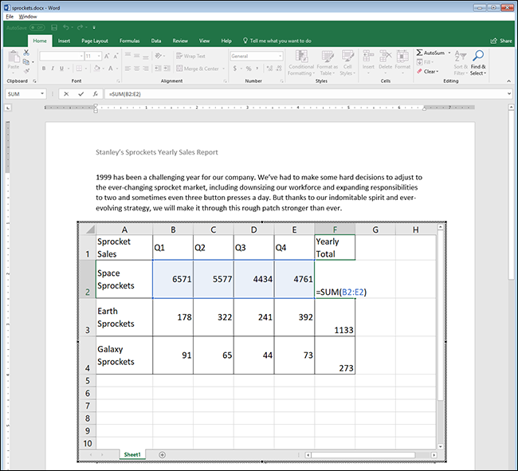
Task: Confirm formula with the Enter checkmark
Action: [x=80, y=94]
